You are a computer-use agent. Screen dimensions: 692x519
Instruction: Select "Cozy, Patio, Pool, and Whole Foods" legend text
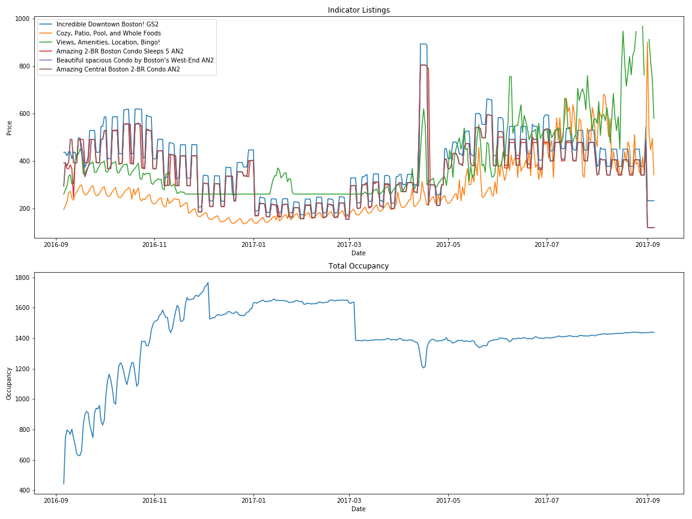tap(109, 34)
